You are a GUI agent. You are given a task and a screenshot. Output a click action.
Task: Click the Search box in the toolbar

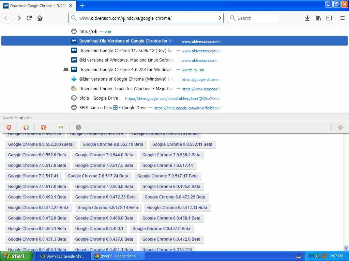253,18
